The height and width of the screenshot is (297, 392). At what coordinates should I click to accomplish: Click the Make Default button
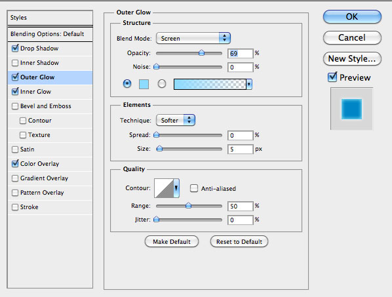(172, 242)
